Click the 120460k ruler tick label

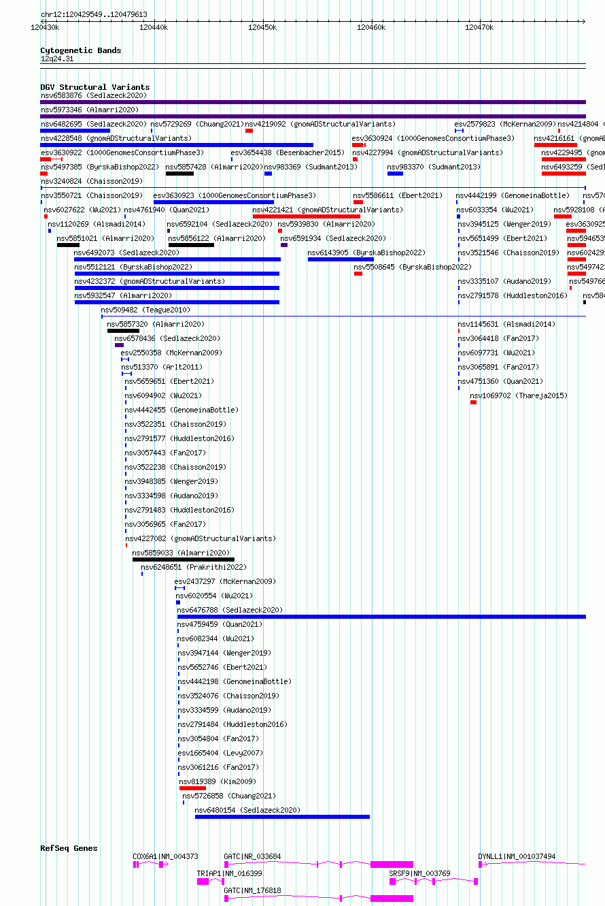tap(371, 27)
